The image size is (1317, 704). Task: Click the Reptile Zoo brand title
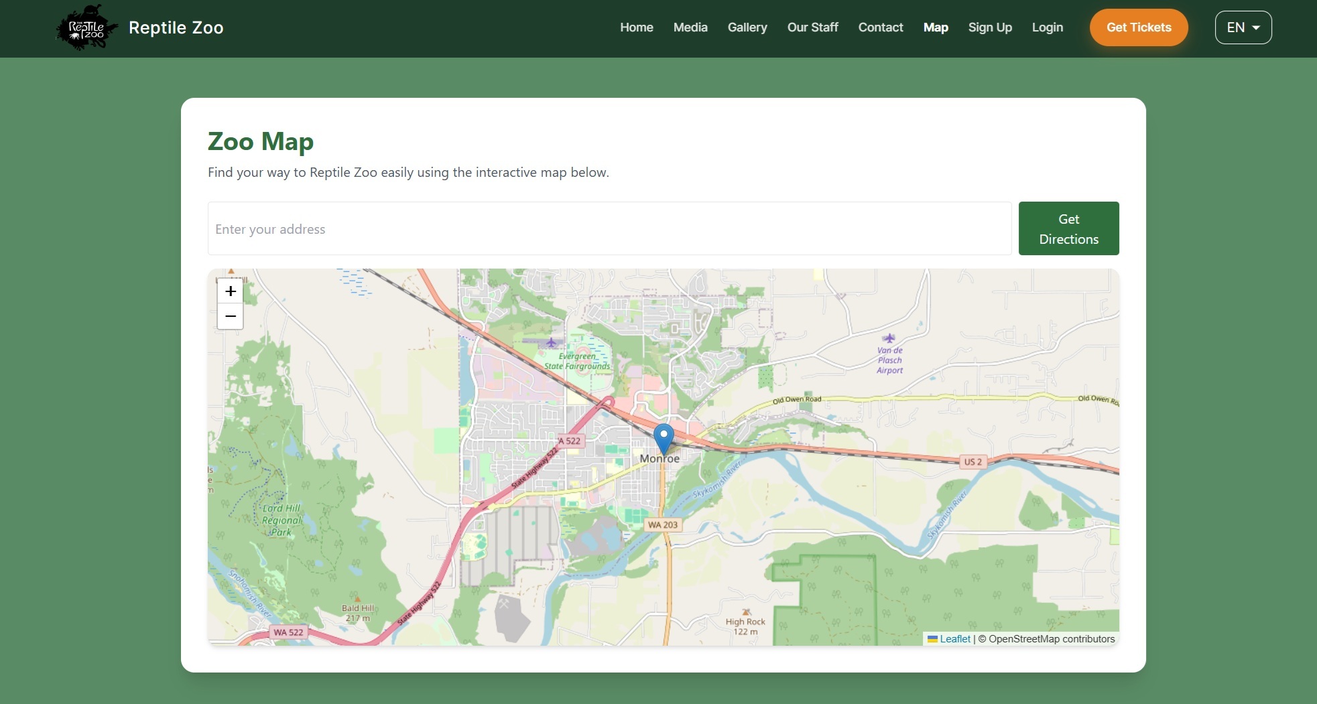(x=176, y=27)
